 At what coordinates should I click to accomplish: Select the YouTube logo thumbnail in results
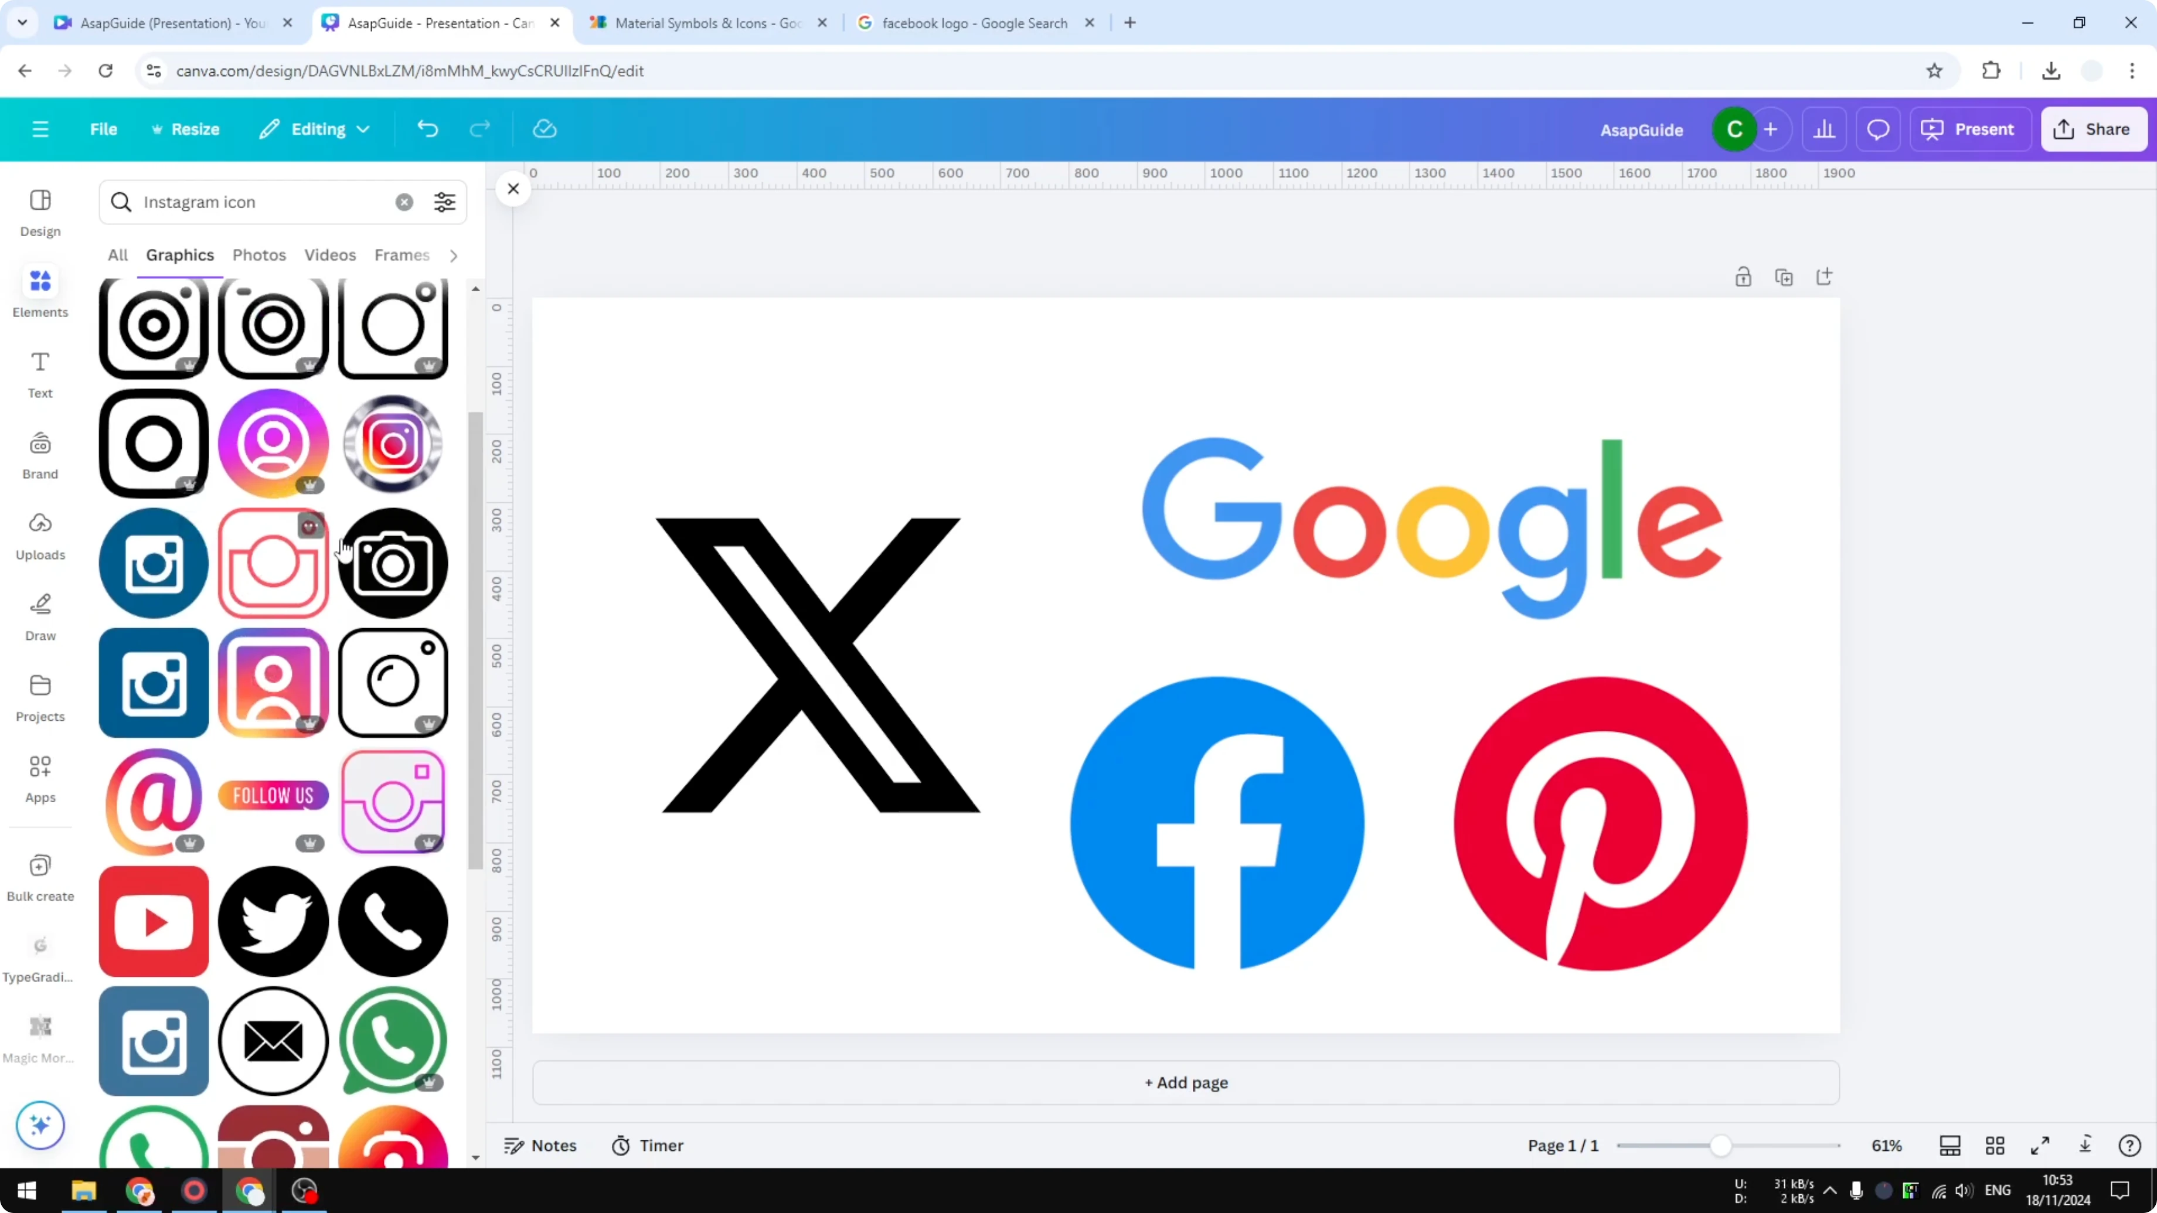152,921
